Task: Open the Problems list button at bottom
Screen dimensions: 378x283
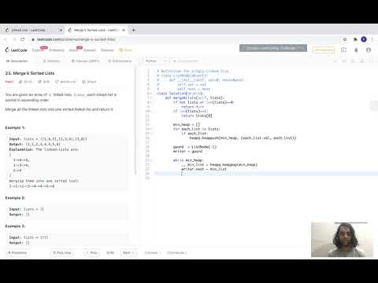Action: point(17,252)
